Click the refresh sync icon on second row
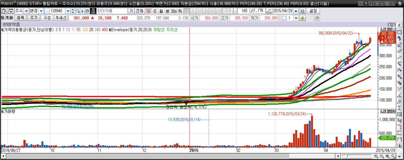Screen dimensions: 404x160 coord(316,18)
